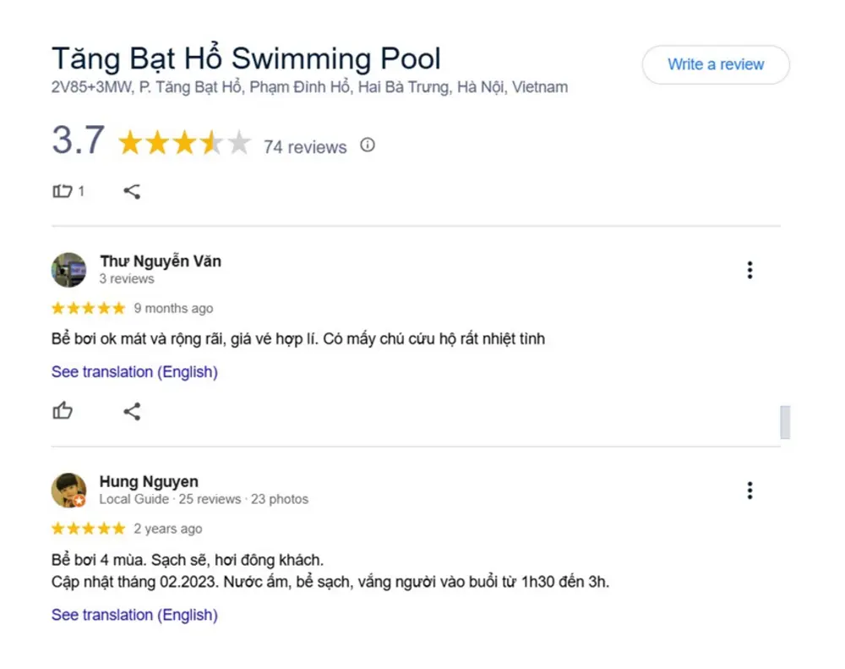Click the reviews scrollbar thumb
845x669 pixels.
point(784,422)
